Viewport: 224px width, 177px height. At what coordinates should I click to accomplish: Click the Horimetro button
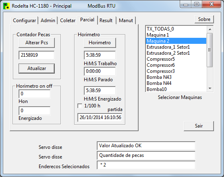click(100, 43)
